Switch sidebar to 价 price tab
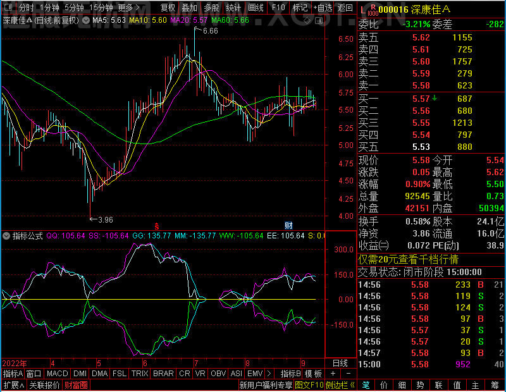The height and width of the screenshot is (392, 506). click(384, 385)
